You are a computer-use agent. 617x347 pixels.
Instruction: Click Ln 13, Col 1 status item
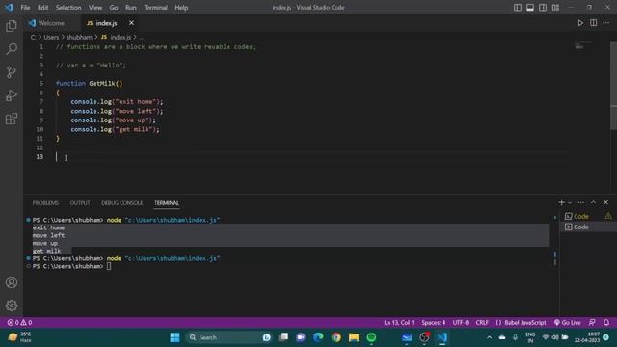click(399, 322)
